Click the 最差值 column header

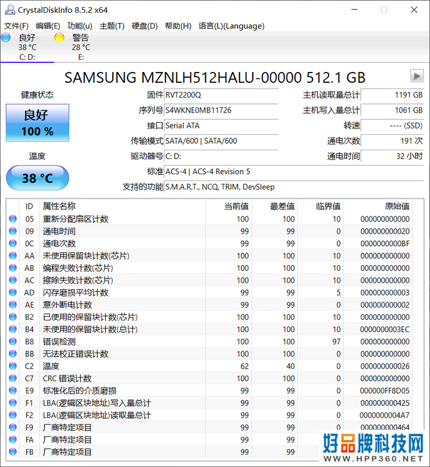275,206
